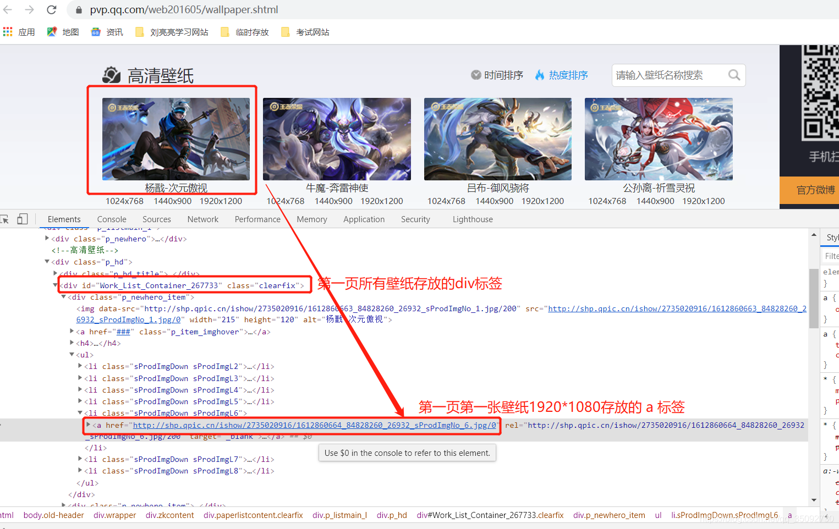Open the 应用 apps grid bookmark

(19, 32)
